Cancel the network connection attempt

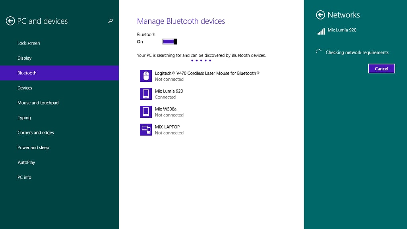(x=381, y=68)
